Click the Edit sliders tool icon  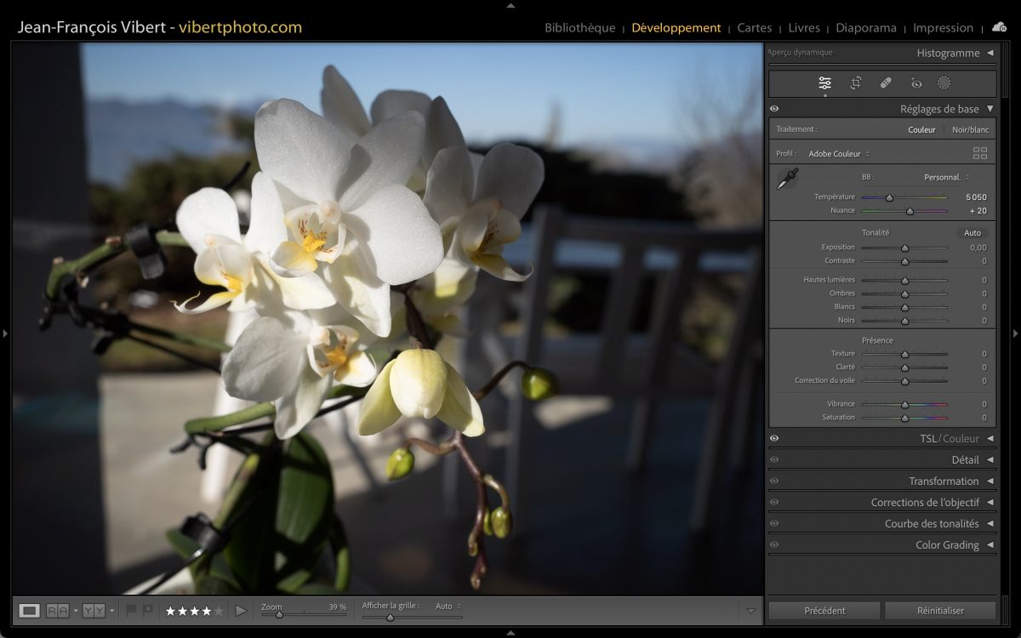(824, 83)
